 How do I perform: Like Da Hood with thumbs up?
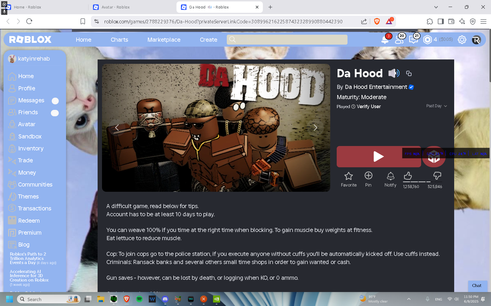[x=408, y=176]
